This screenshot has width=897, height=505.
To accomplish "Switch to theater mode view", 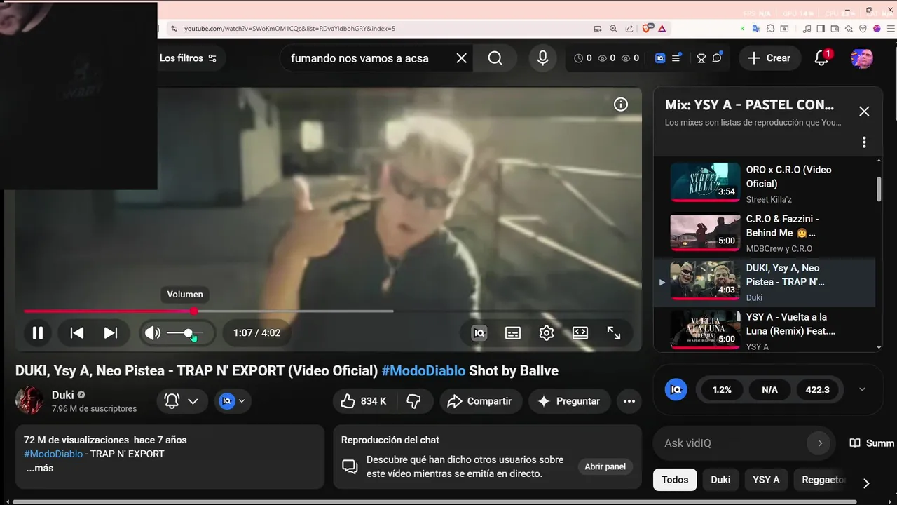I will coord(580,333).
